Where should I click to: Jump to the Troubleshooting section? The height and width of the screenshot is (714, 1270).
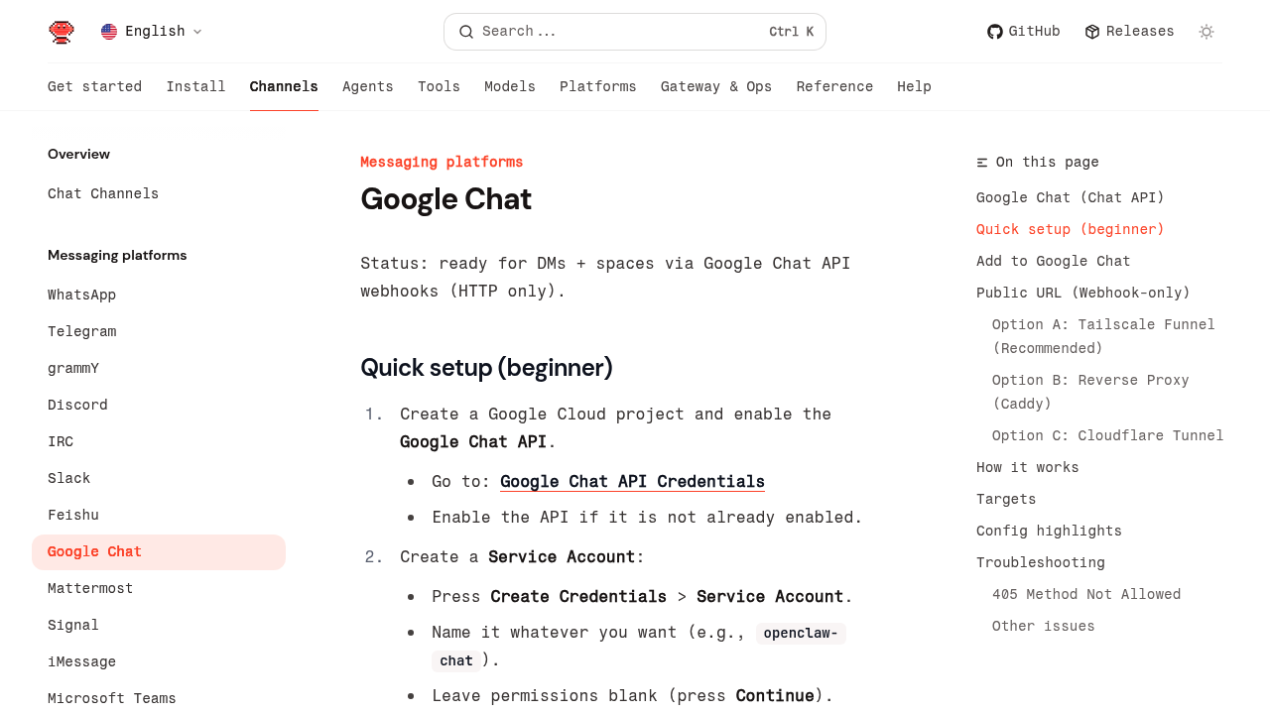point(1040,562)
